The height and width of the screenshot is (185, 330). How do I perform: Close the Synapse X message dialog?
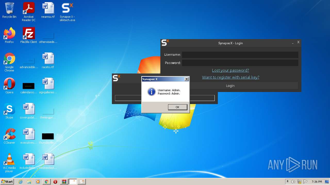point(187,79)
